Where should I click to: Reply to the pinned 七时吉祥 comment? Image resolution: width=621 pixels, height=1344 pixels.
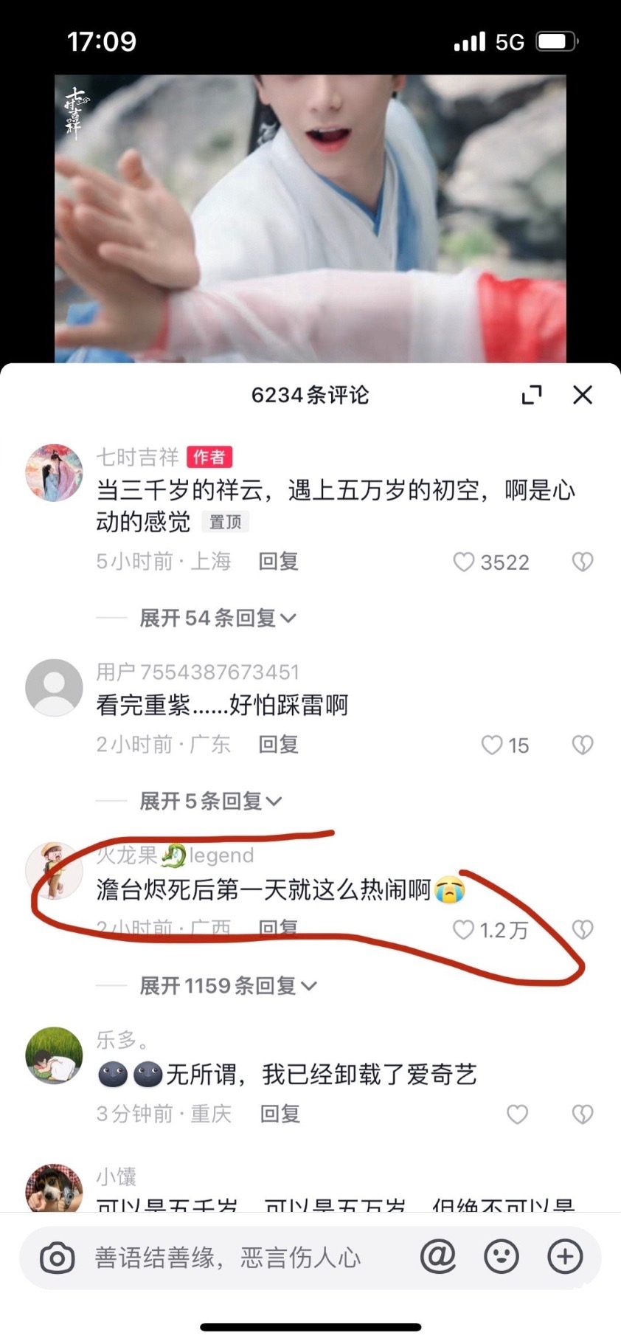[x=278, y=562]
